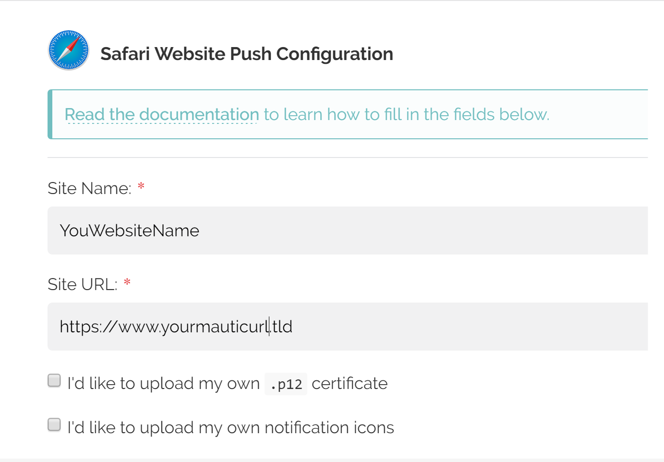
Task: Click the https://www.yourmauticurl.tld text
Action: (x=176, y=327)
